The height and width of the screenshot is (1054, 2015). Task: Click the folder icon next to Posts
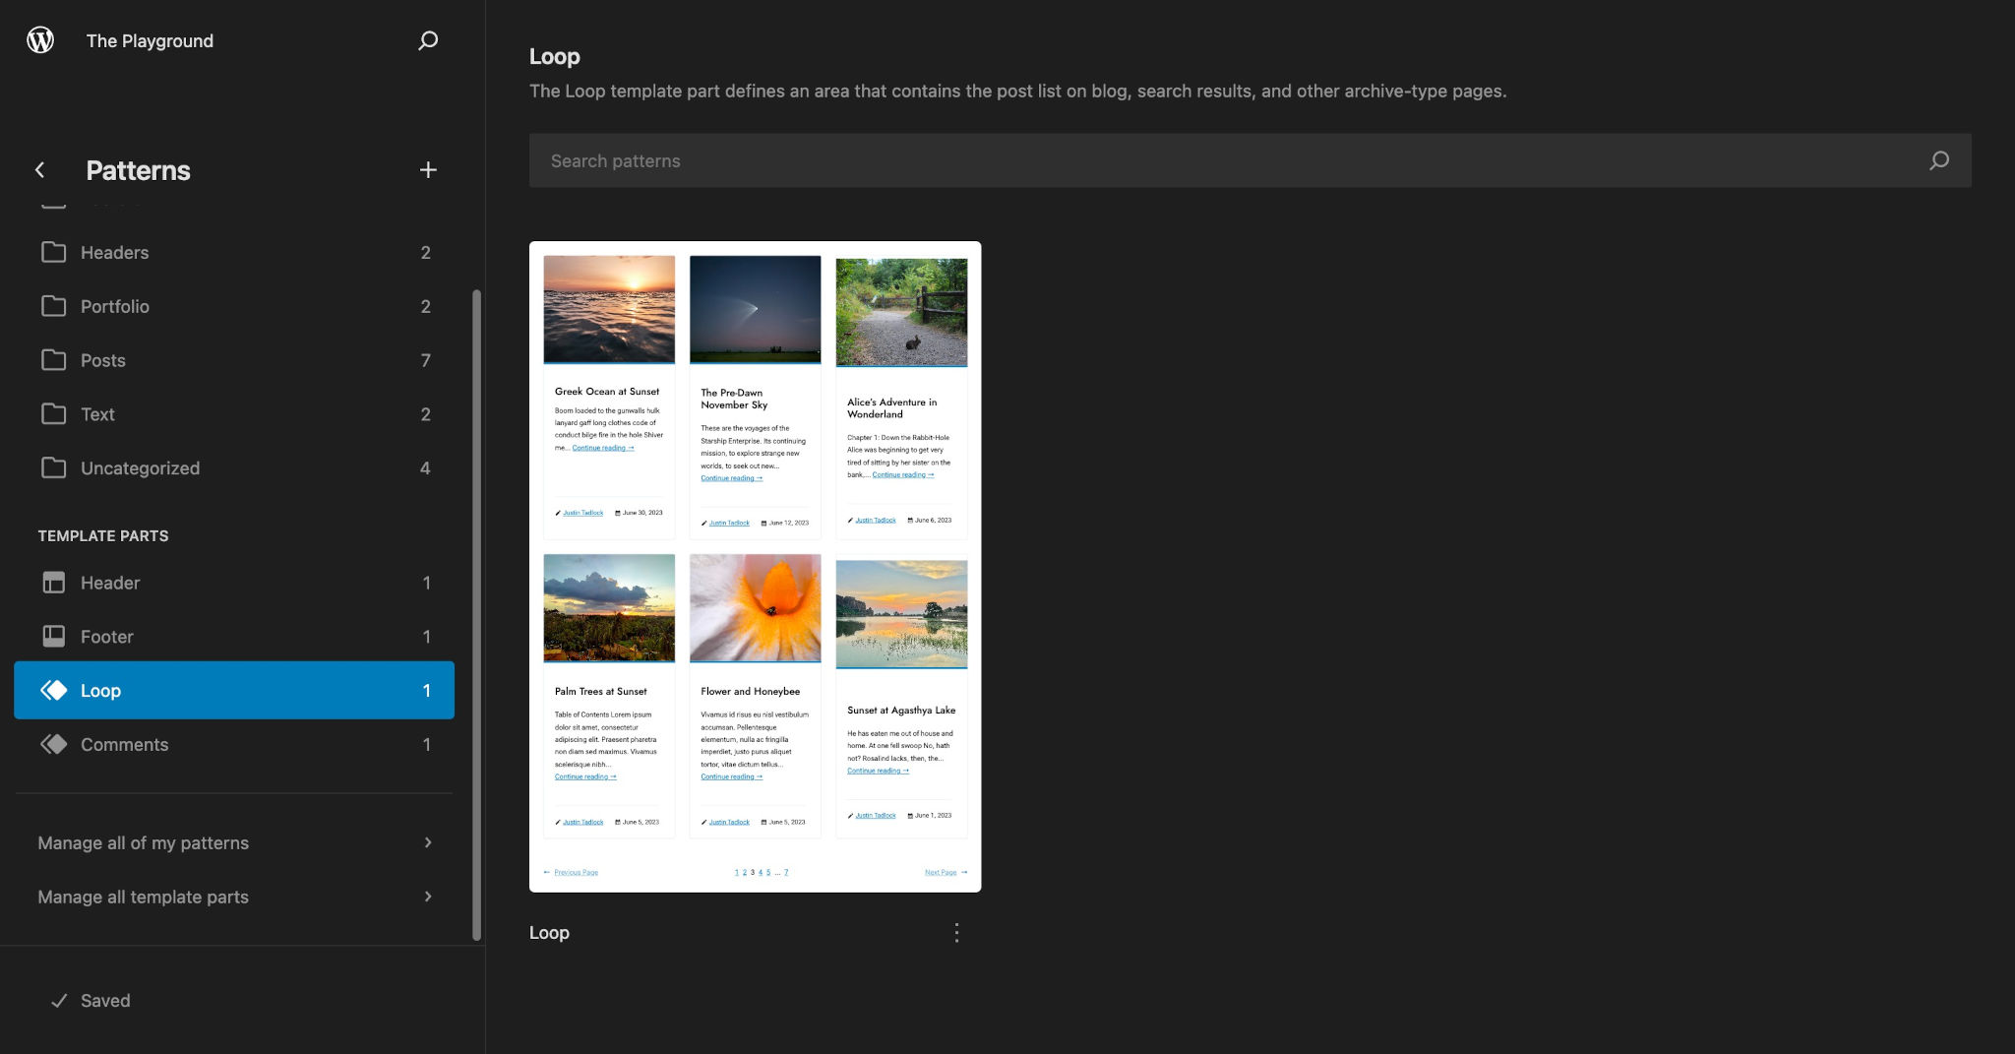click(x=54, y=360)
